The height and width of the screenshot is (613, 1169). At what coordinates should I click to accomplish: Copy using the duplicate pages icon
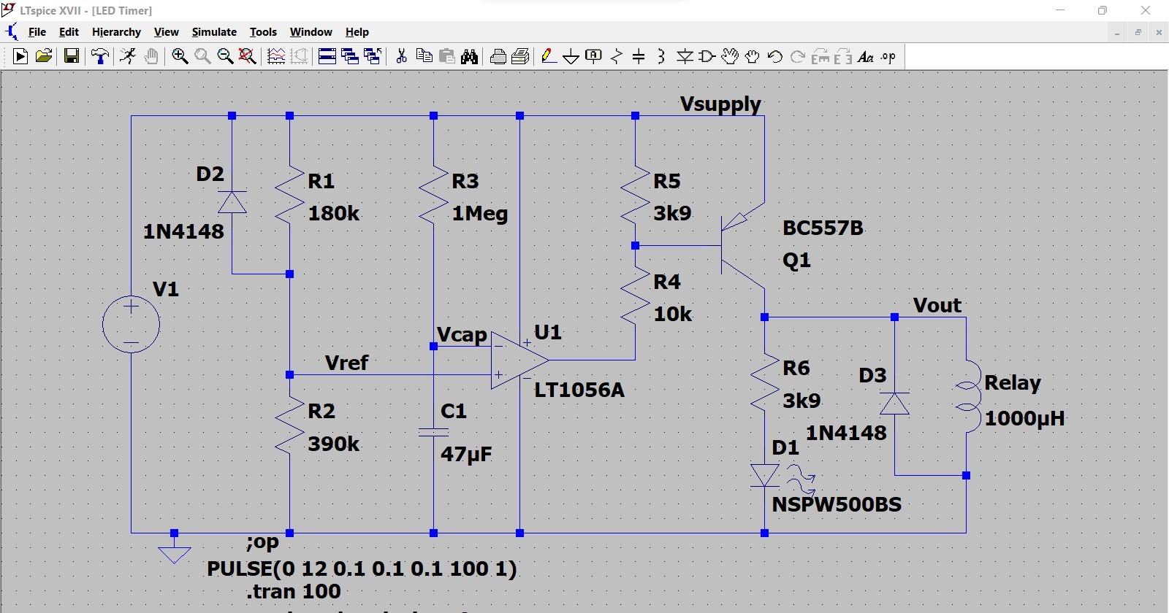tap(424, 56)
